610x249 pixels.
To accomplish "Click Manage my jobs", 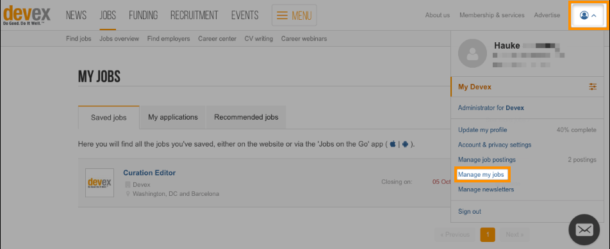I will pyautogui.click(x=481, y=175).
